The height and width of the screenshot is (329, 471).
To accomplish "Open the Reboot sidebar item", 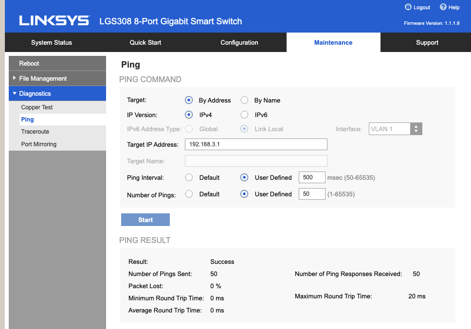I will coord(57,63).
